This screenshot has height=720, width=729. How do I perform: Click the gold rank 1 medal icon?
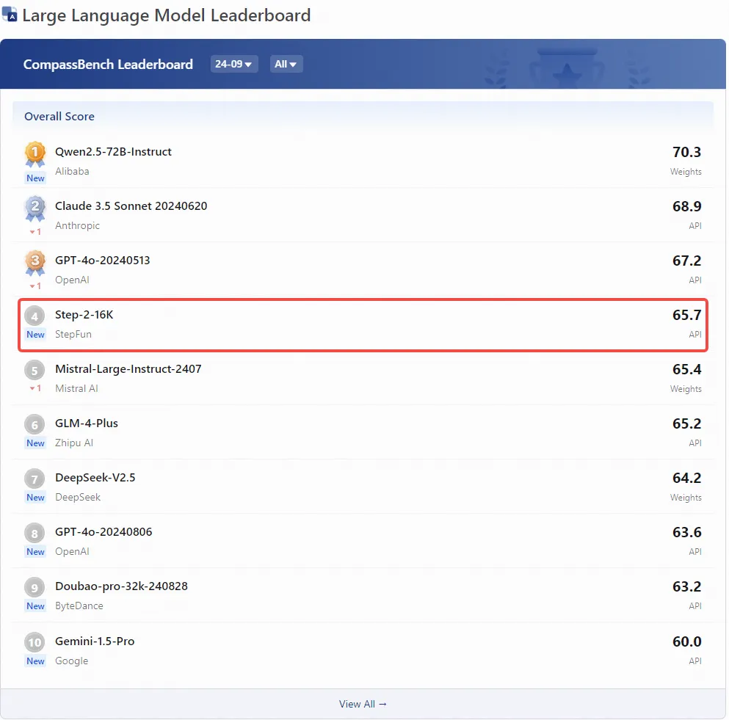tap(35, 154)
